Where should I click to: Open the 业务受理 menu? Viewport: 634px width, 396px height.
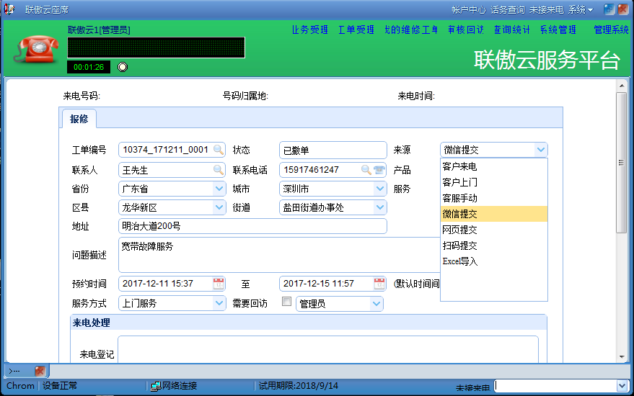pos(310,30)
